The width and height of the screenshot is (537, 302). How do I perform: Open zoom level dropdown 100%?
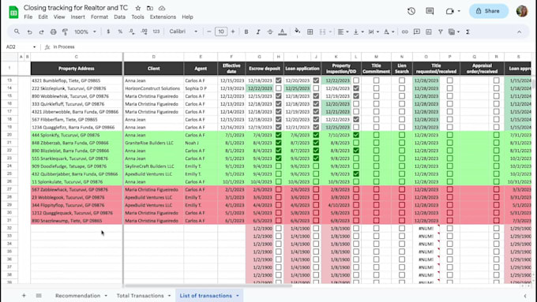[x=85, y=32]
